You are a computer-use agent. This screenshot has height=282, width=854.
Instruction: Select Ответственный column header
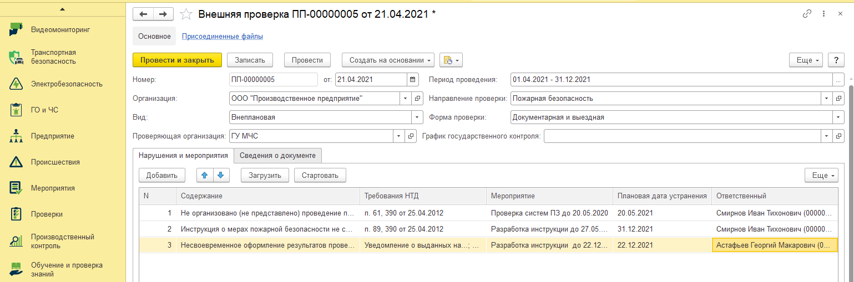tap(775, 196)
